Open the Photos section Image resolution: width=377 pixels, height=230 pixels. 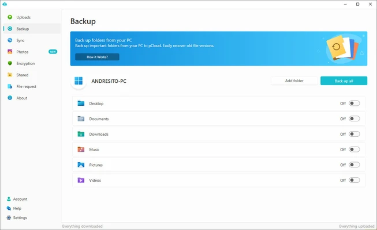[32, 52]
